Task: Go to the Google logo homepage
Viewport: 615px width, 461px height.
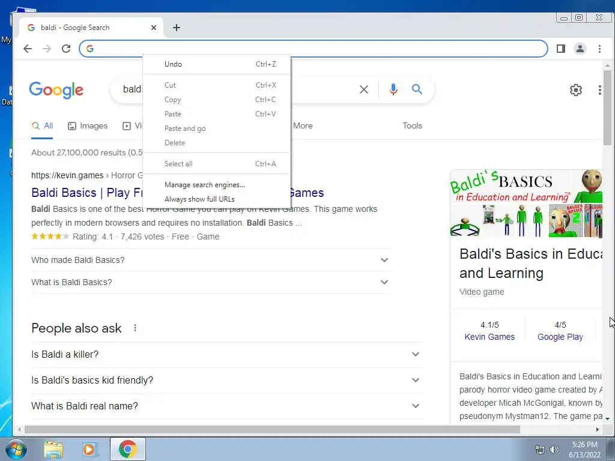Action: [x=56, y=90]
